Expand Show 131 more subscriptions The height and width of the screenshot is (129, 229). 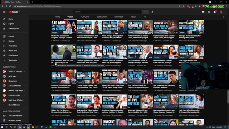pyautogui.click(x=14, y=105)
